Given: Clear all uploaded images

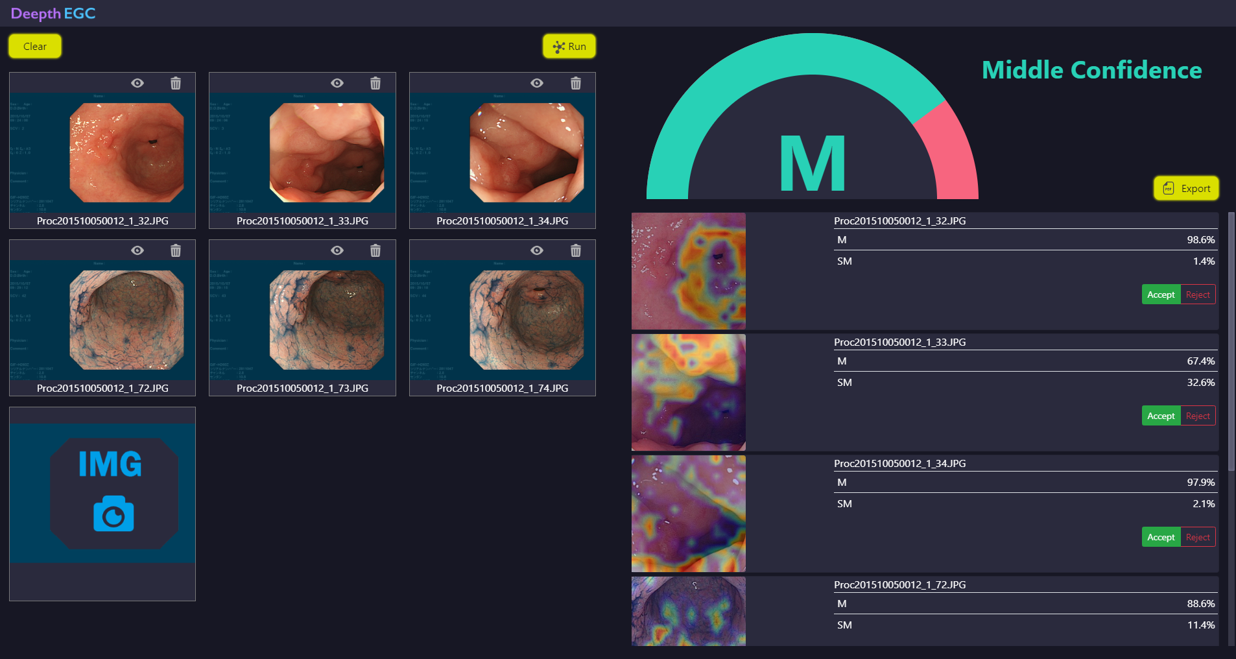Looking at the screenshot, I should [x=35, y=47].
